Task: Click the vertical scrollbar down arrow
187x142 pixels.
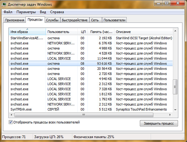Action: [175, 110]
